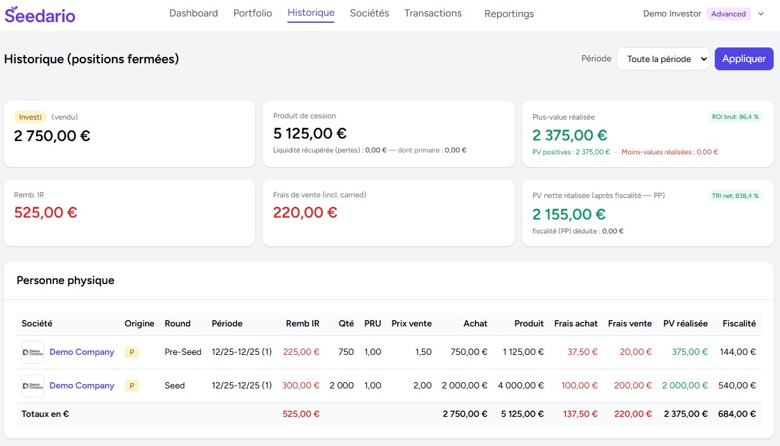Image resolution: width=780 pixels, height=446 pixels.
Task: Switch to the Portfolio tab
Action: 253,13
